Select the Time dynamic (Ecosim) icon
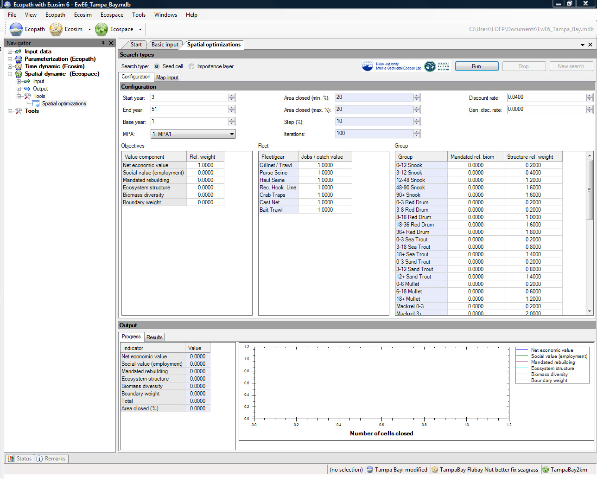 [19, 66]
